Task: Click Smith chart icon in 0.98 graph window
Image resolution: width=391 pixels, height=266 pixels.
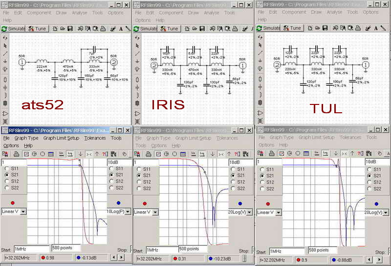Action: click(34, 154)
